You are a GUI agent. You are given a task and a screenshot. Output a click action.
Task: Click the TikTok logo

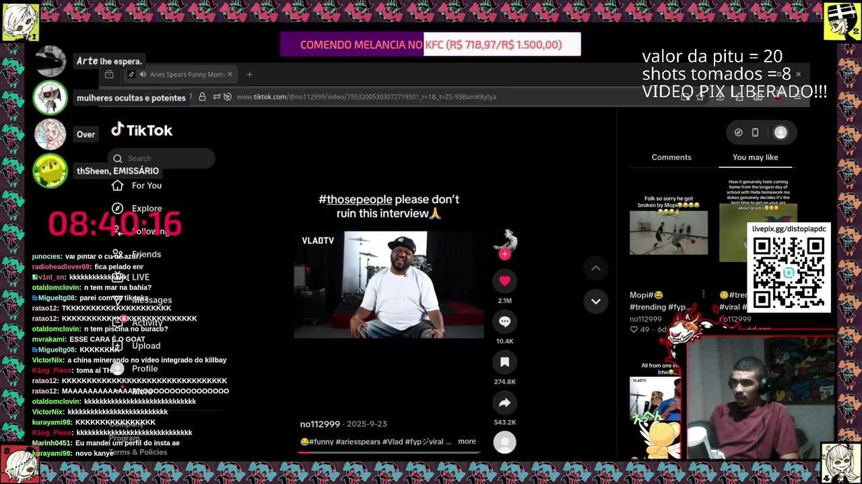pyautogui.click(x=141, y=130)
